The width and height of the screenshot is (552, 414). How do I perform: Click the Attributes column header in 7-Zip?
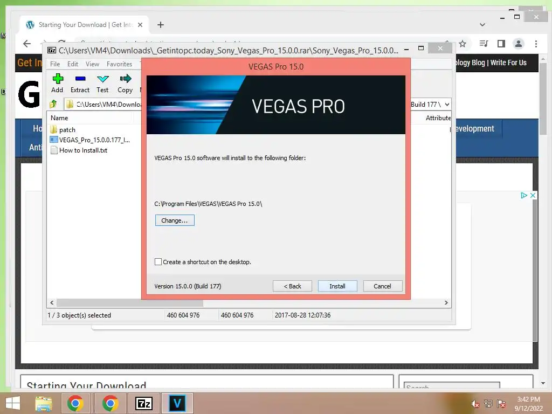[438, 118]
